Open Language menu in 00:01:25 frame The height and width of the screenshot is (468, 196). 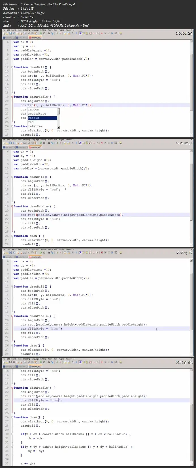[35, 30]
